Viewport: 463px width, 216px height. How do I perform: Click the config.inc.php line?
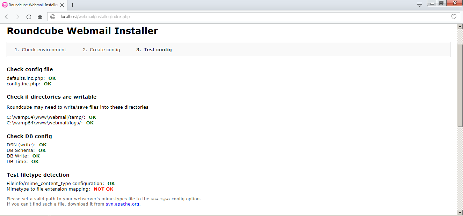click(29, 84)
